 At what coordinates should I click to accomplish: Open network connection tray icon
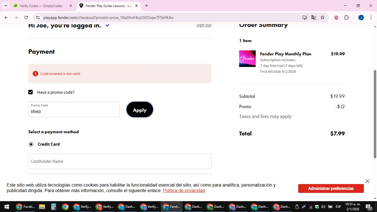(x=311, y=207)
